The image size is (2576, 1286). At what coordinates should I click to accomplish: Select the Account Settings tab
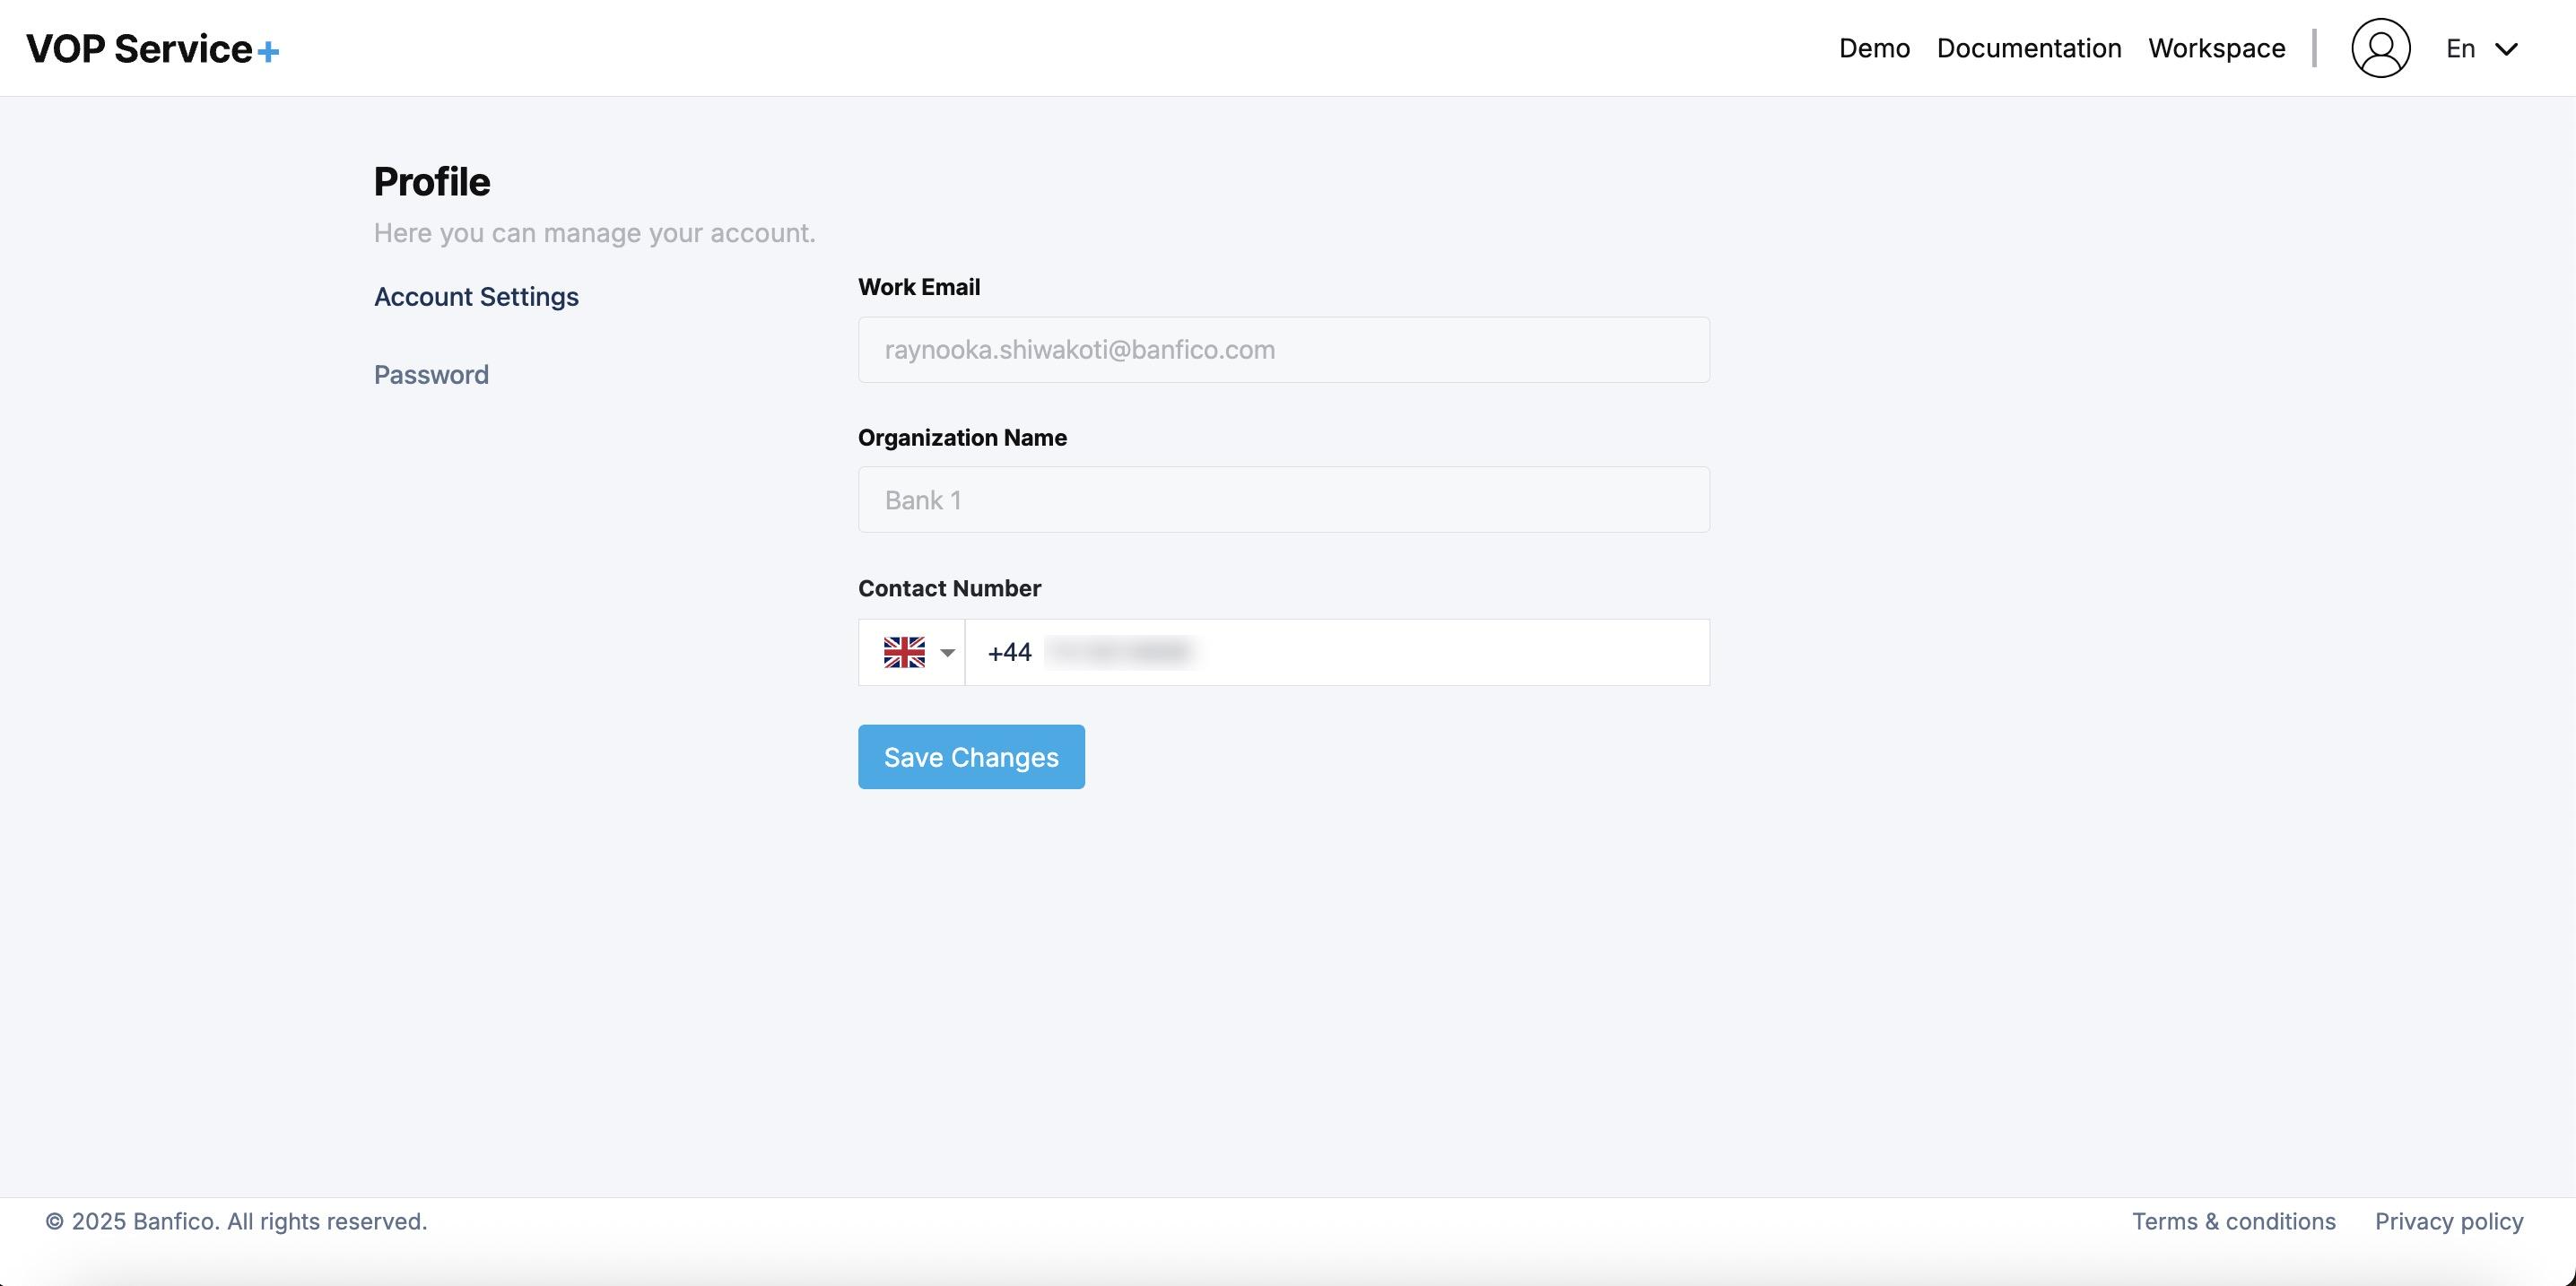[476, 297]
